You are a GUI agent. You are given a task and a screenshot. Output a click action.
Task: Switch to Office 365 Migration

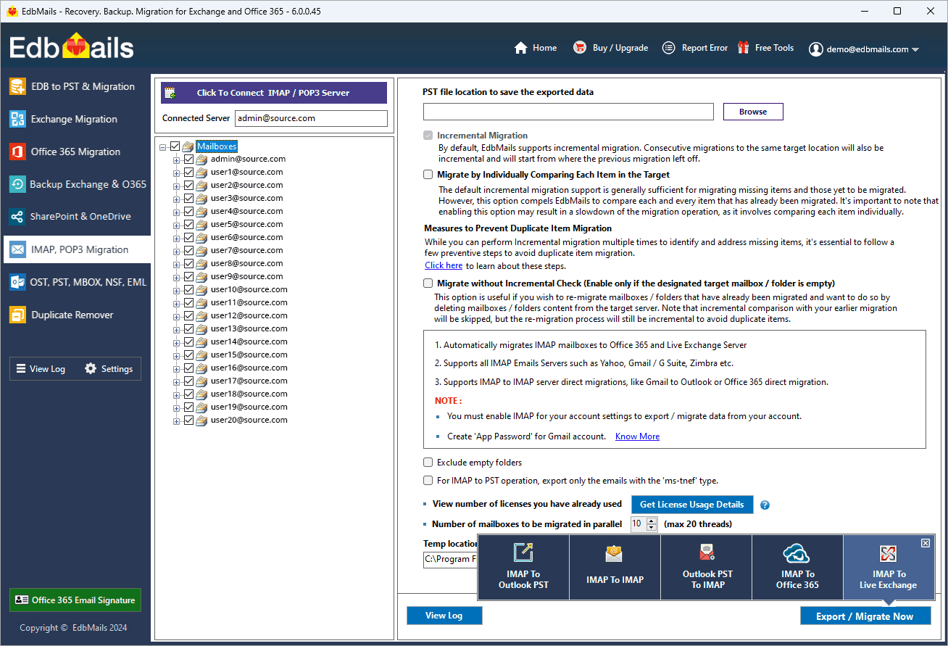pos(75,152)
